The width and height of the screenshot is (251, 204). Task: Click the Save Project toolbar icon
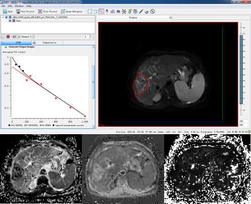click(18, 11)
